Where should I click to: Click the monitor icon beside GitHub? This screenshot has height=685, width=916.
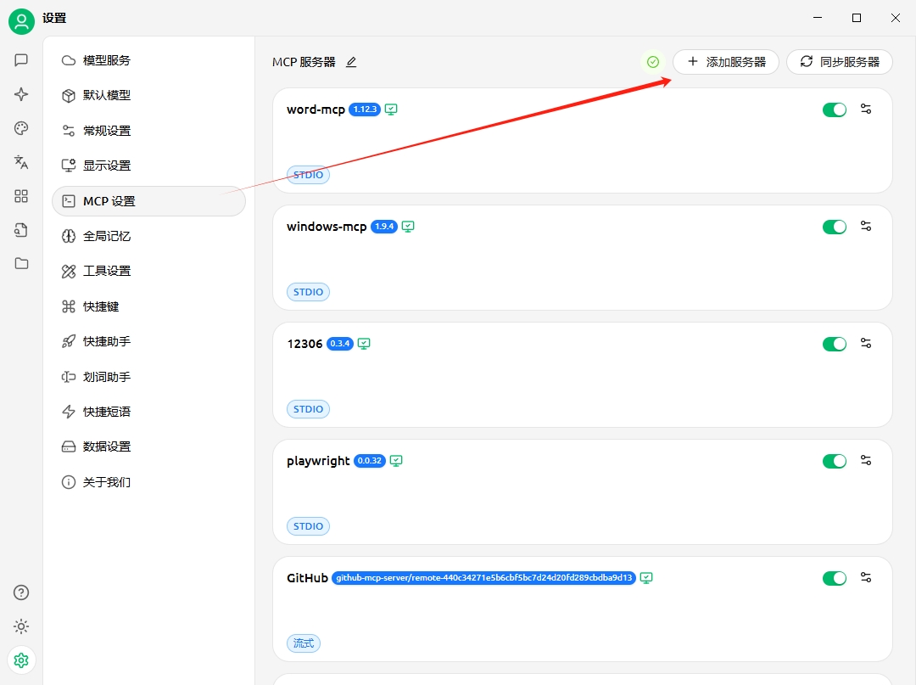click(x=646, y=577)
